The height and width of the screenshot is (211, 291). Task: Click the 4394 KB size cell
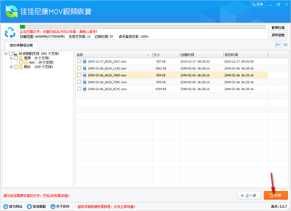tap(161, 89)
